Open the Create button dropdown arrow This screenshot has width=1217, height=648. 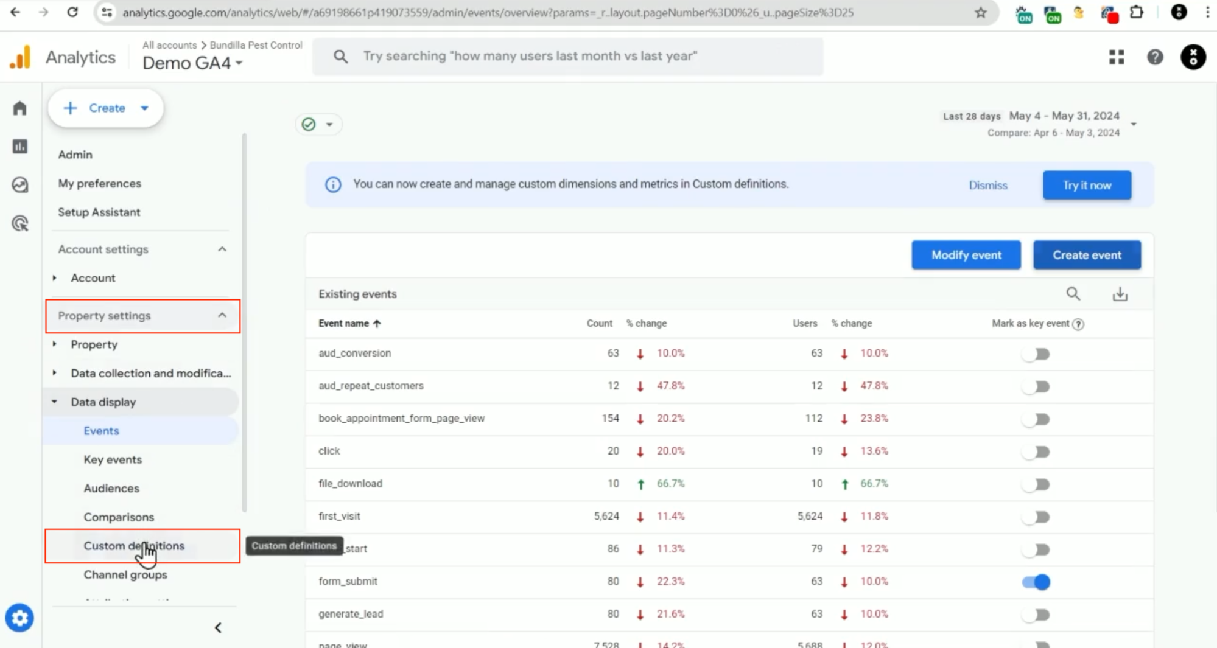pos(144,108)
